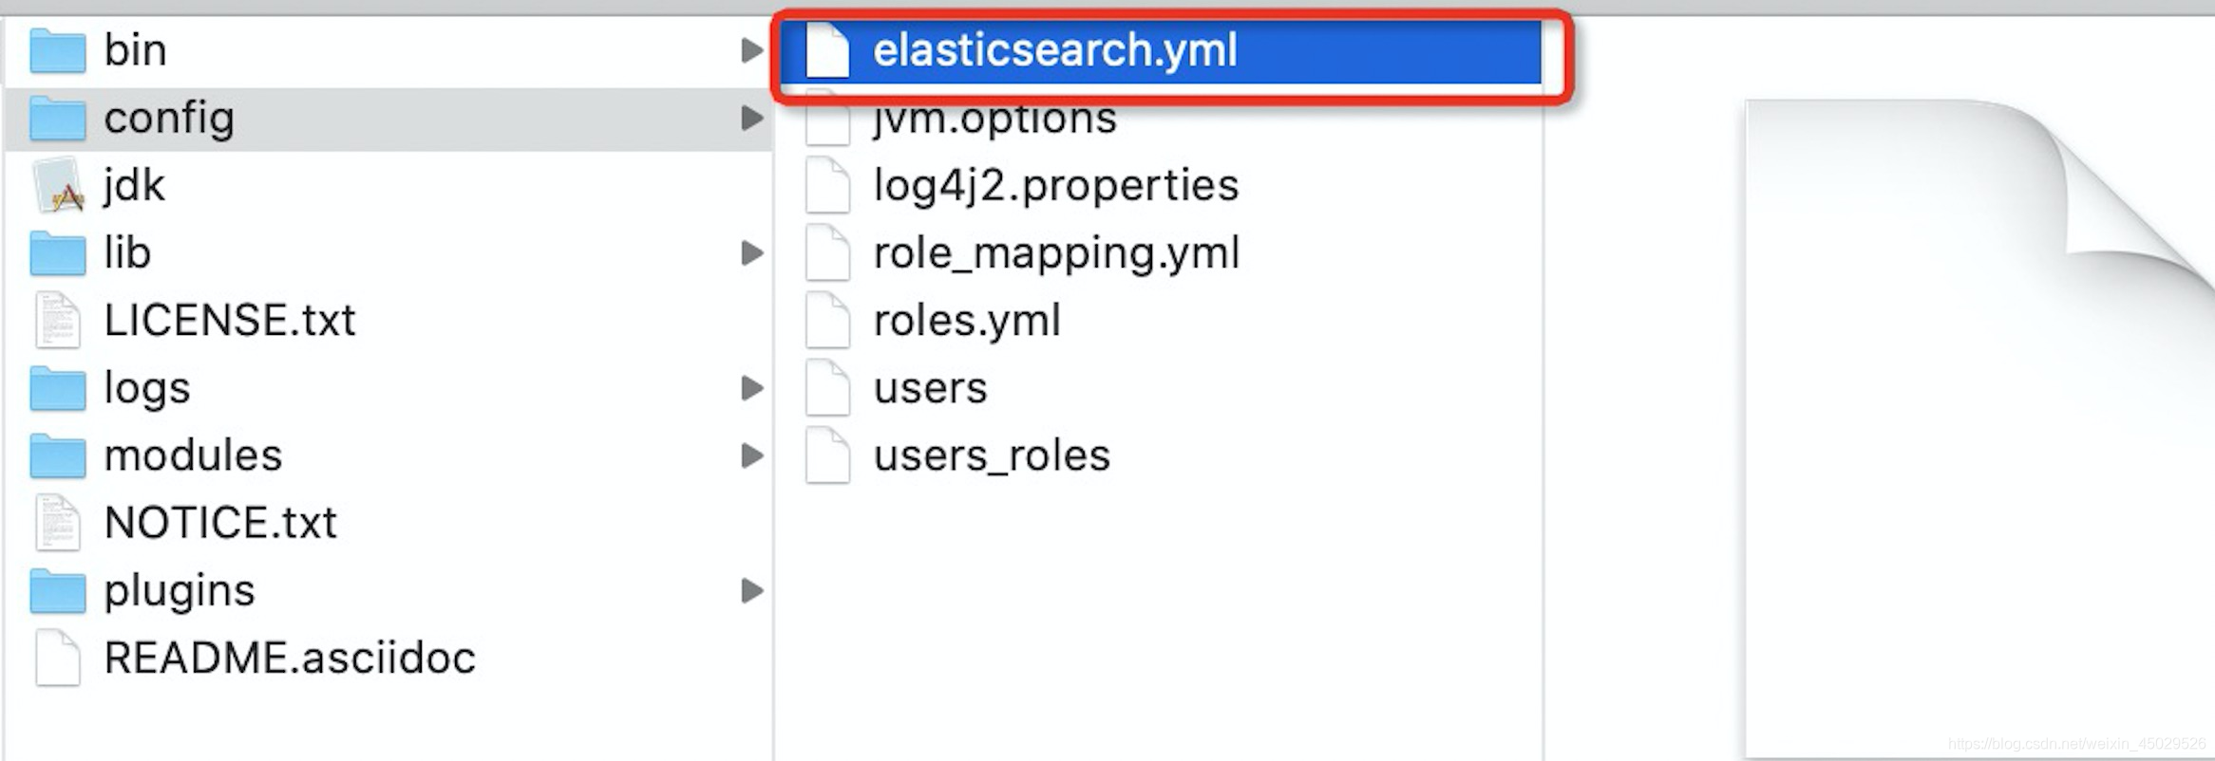
Task: Click the users_roles file icon
Action: point(827,455)
